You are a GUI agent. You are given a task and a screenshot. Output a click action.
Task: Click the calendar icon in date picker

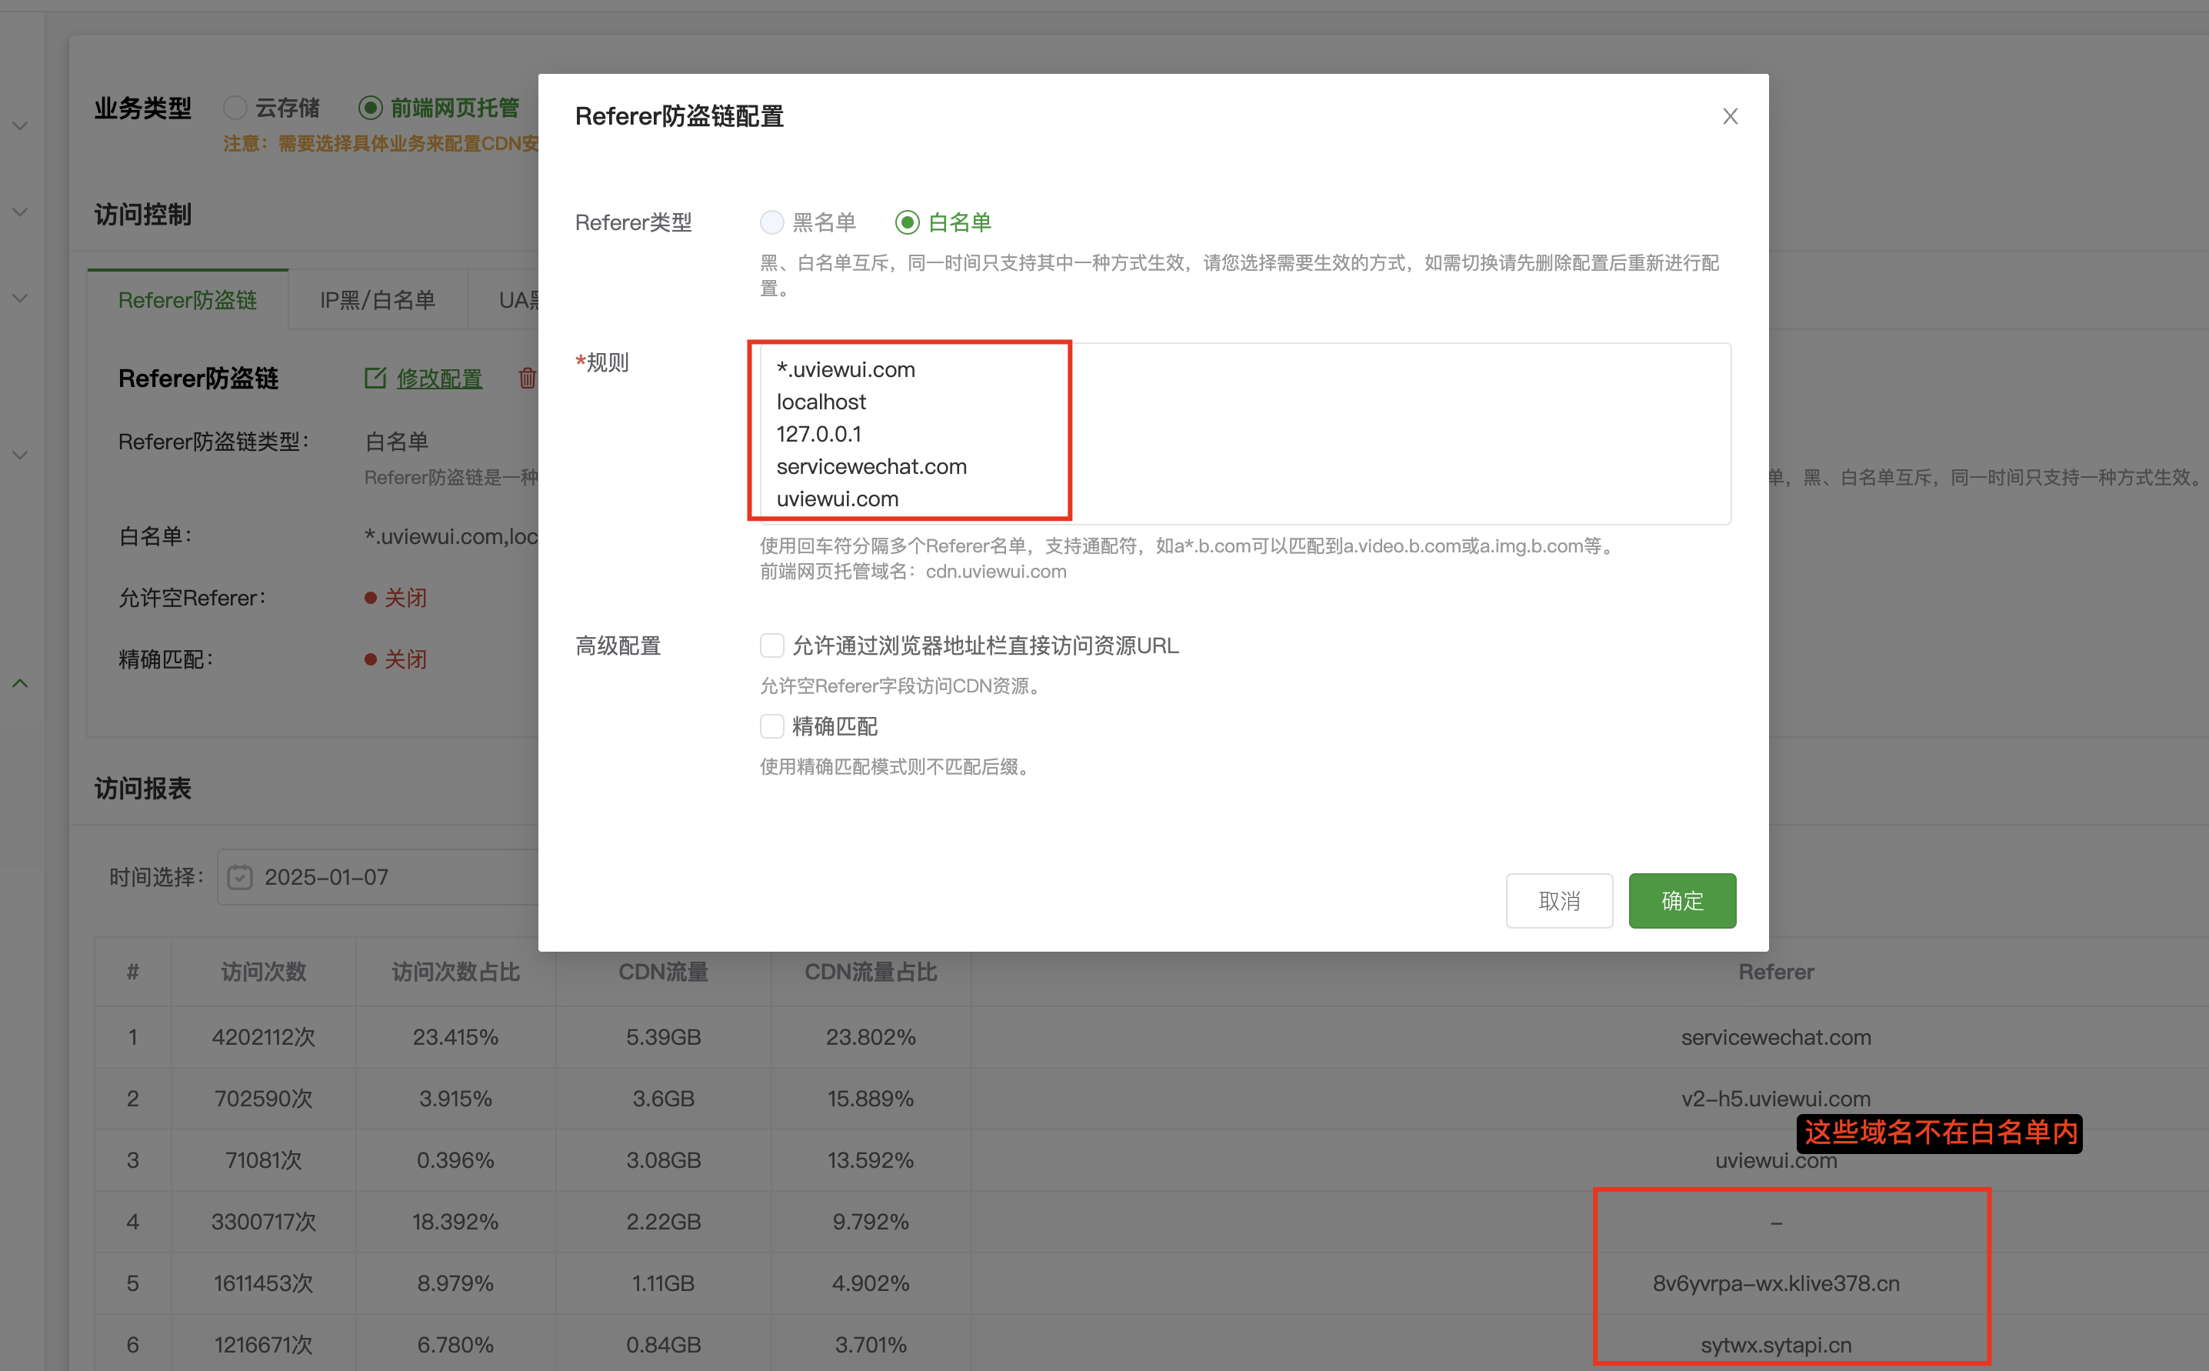(x=239, y=877)
